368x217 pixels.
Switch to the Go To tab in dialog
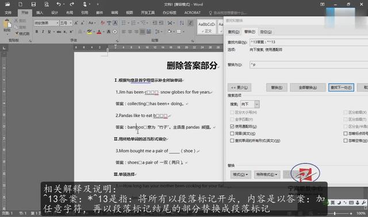point(266,32)
